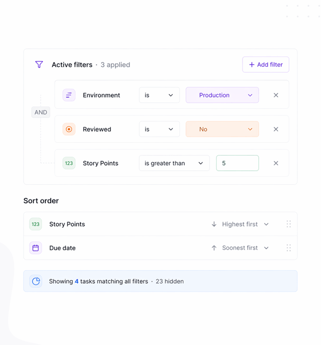Click the Add filter button
The image size is (321, 345).
265,65
